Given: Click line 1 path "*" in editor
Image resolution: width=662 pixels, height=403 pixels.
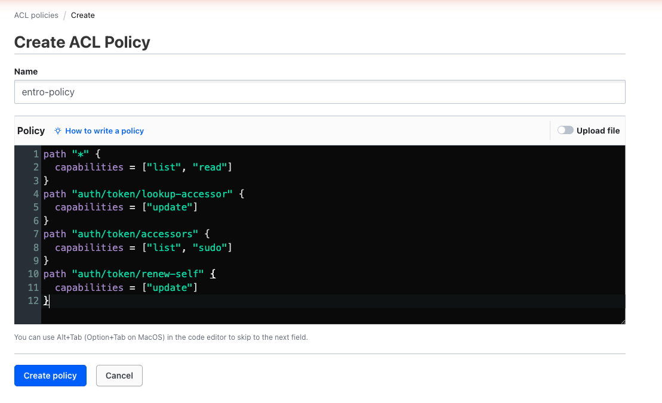Looking at the screenshot, I should click(72, 154).
